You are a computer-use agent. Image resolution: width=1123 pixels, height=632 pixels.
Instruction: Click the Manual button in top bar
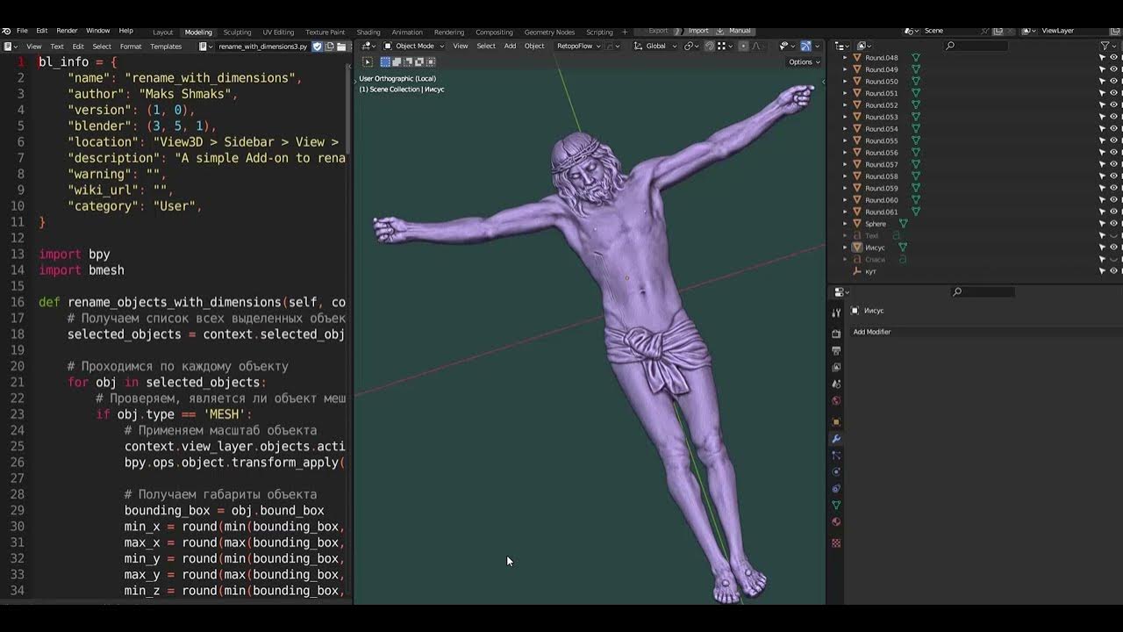click(x=740, y=31)
